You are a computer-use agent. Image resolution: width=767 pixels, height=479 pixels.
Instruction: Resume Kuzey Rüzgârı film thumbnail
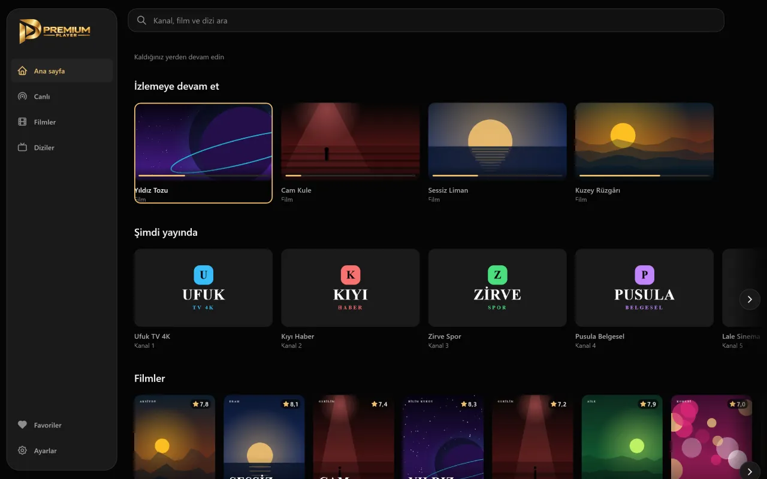pyautogui.click(x=644, y=142)
